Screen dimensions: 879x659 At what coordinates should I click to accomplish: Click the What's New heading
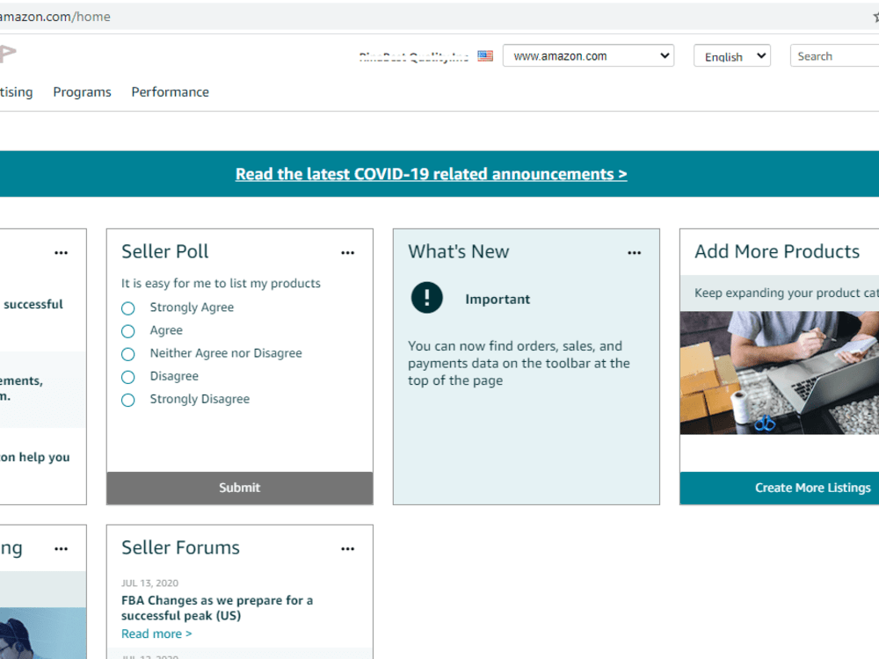click(458, 251)
